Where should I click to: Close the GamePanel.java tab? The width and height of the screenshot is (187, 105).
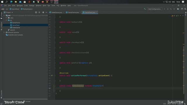point(97,12)
